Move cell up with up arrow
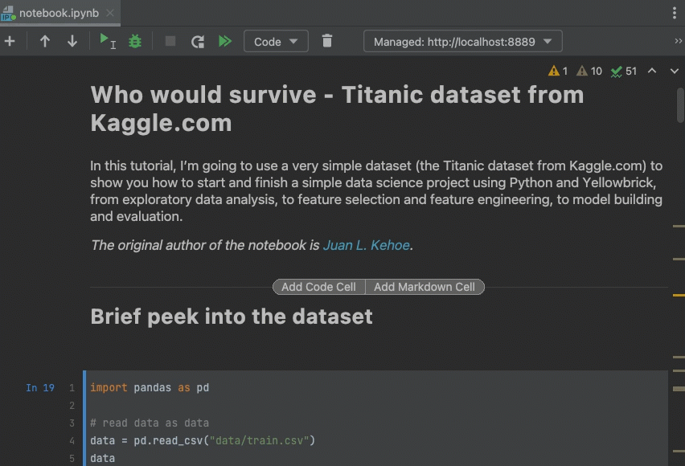The width and height of the screenshot is (685, 466). 44,42
